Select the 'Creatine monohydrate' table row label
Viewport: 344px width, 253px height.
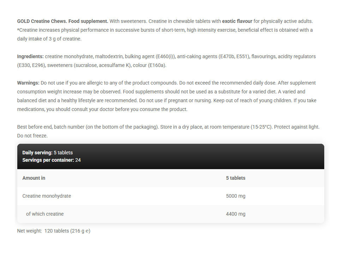tap(47, 196)
